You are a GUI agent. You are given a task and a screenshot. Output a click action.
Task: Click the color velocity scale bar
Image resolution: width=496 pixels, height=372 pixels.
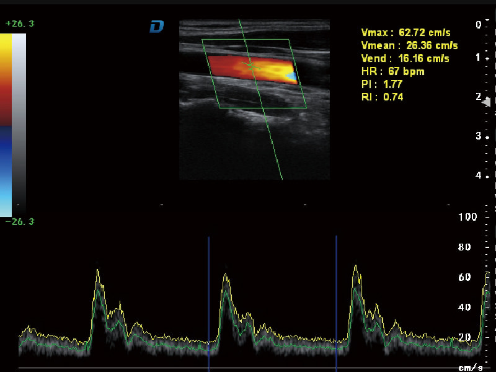pos(6,124)
